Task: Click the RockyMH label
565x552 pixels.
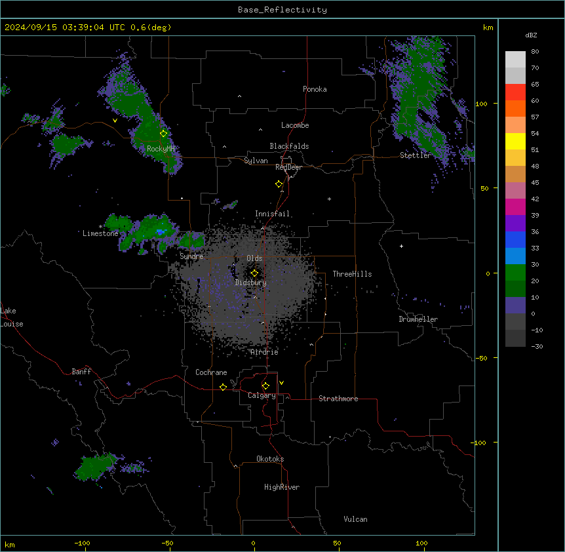Action: tap(161, 149)
